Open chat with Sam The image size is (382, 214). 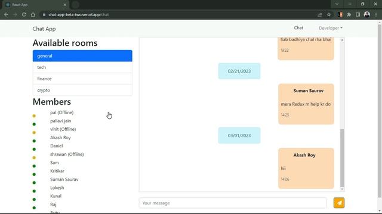click(54, 162)
